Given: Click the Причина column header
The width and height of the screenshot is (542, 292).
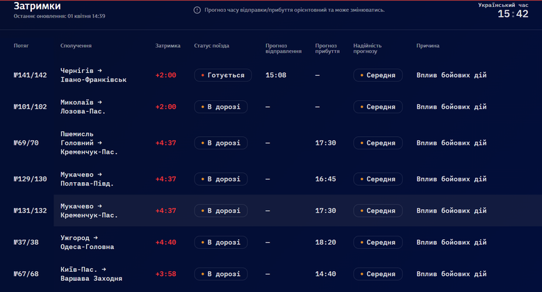Looking at the screenshot, I should [x=427, y=46].
